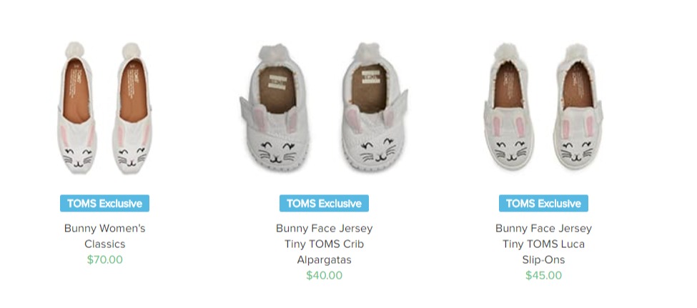Click the fluffy pom-pom on right Crib Alpargatas shoe
Viewport: 697px width, 308px height.
click(368, 52)
